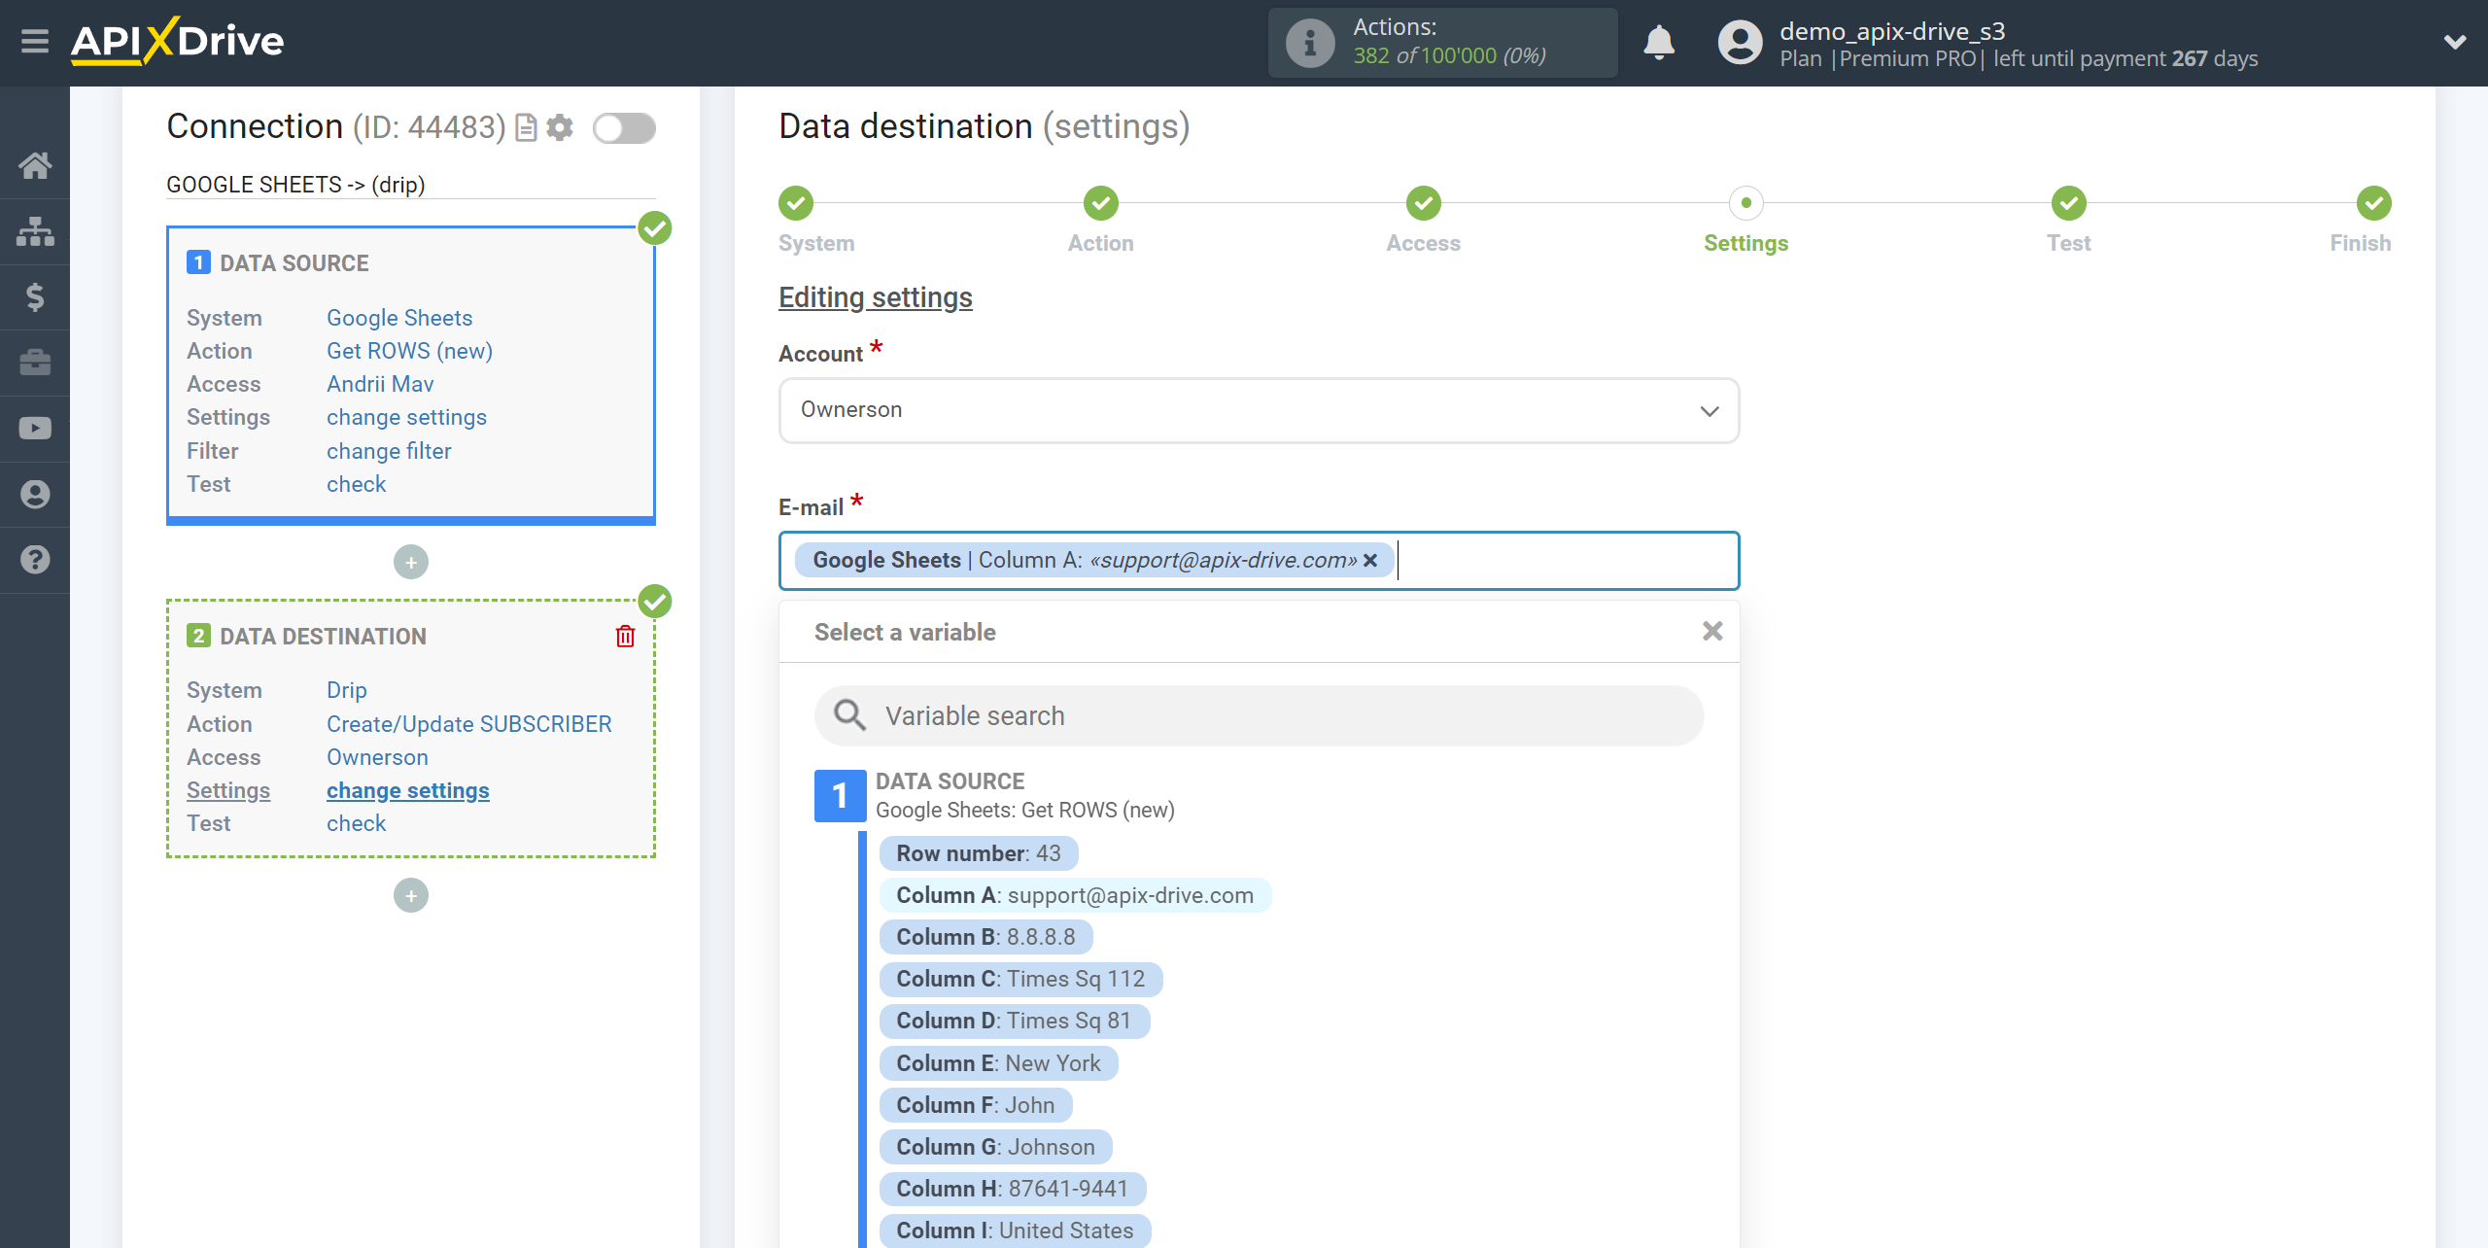2488x1248 pixels.
Task: Open Get ROWS (new) action link
Action: pyautogui.click(x=409, y=351)
